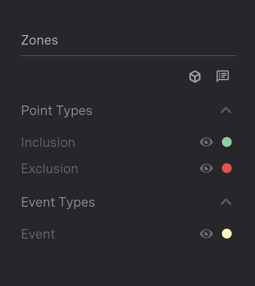Click the Point Types heading
Screen dimensions: 255x286
pyautogui.click(x=57, y=111)
